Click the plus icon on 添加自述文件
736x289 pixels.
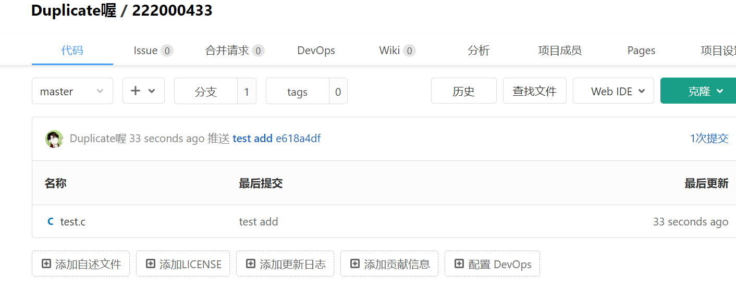coord(46,264)
